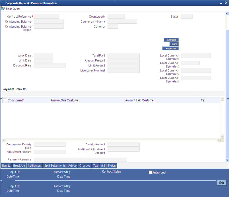Click the Contract Reference input field
Viewport: 229px width, 197px height.
[x=46, y=17]
